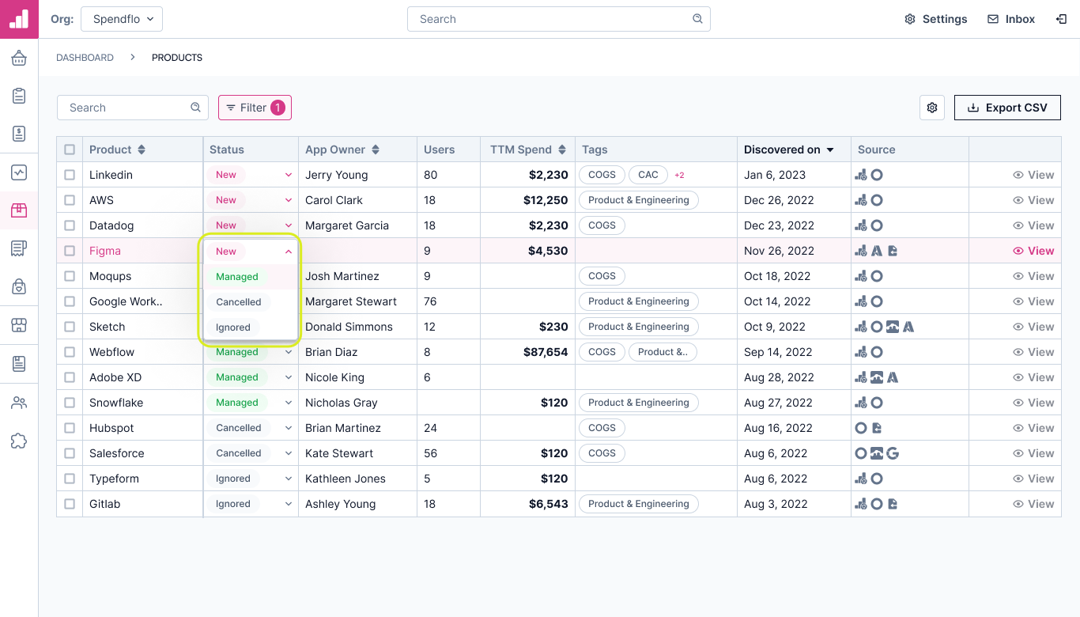
Task: Click the COGS tag in Hubspot row
Action: [602, 428]
